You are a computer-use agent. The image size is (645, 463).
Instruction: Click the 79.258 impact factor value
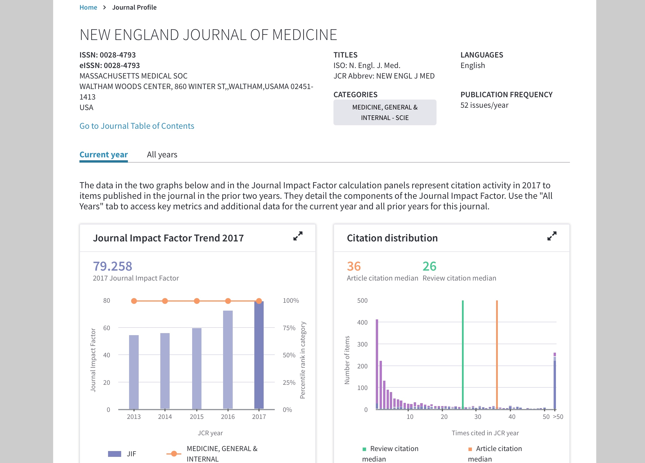pyautogui.click(x=112, y=266)
